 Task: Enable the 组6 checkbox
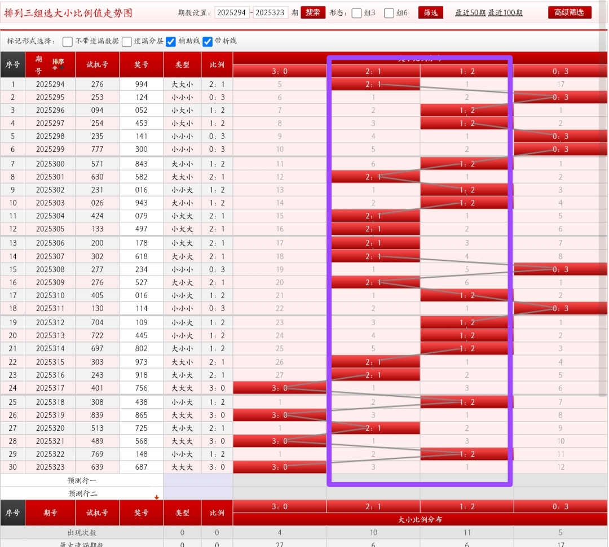pos(389,13)
